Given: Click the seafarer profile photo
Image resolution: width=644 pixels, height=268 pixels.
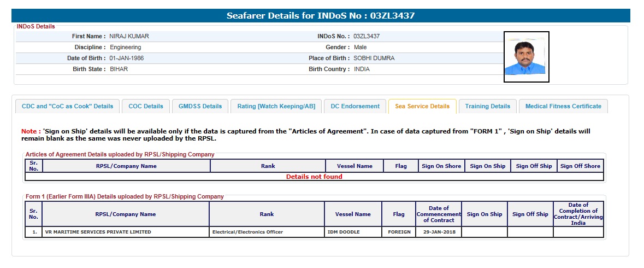Looking at the screenshot, I should (526, 57).
